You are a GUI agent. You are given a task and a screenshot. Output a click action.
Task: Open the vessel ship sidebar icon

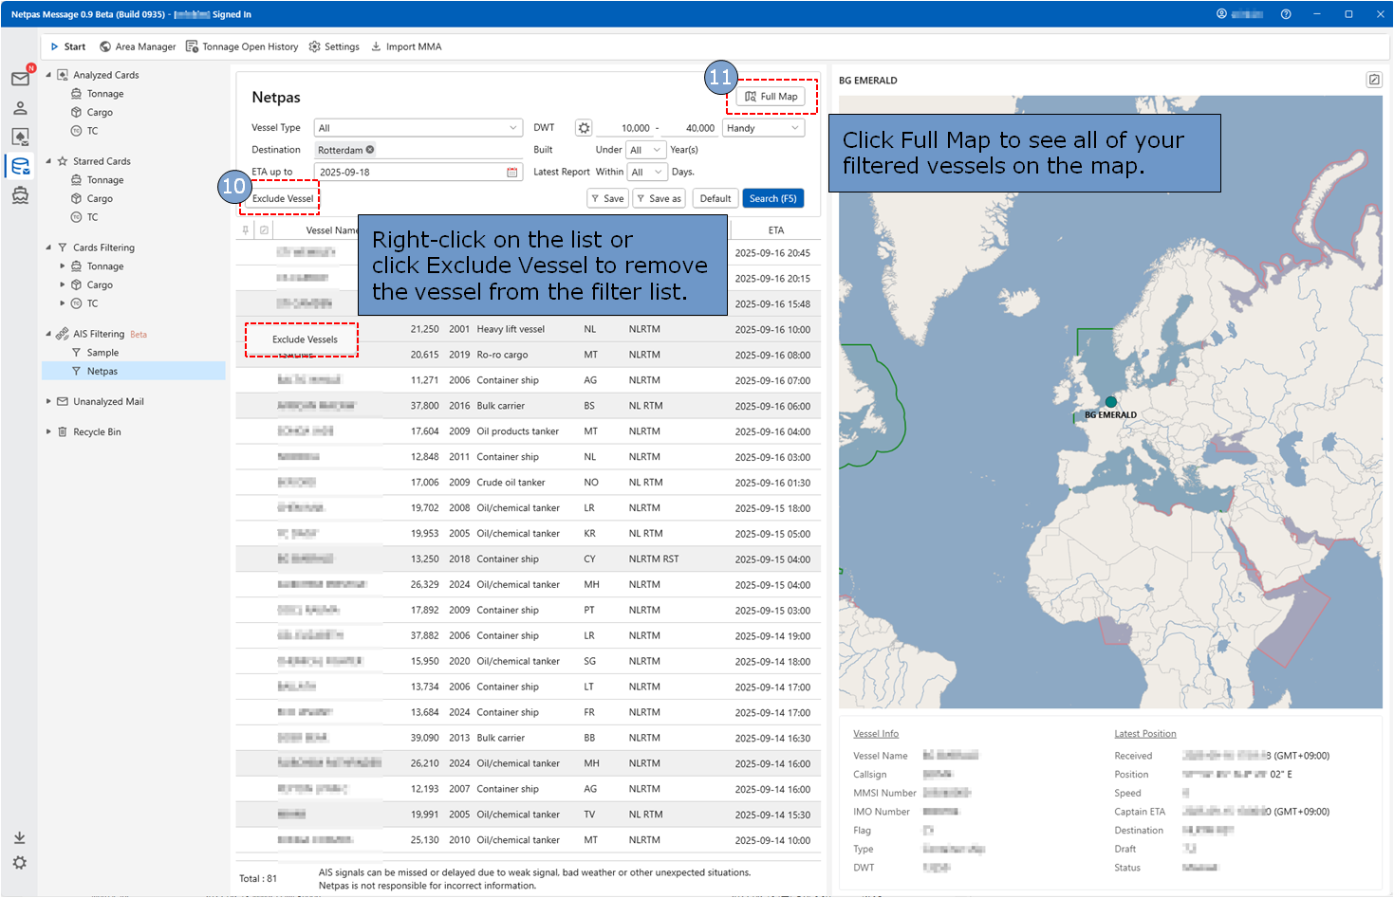[20, 195]
